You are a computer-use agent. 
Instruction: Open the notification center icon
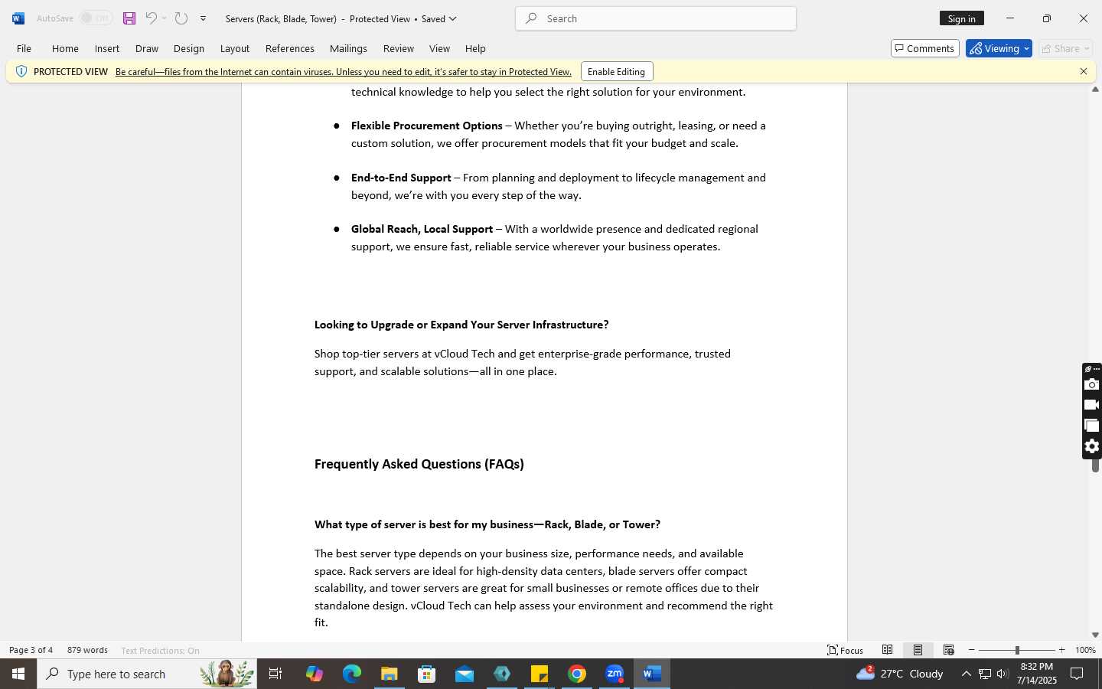1077,674
